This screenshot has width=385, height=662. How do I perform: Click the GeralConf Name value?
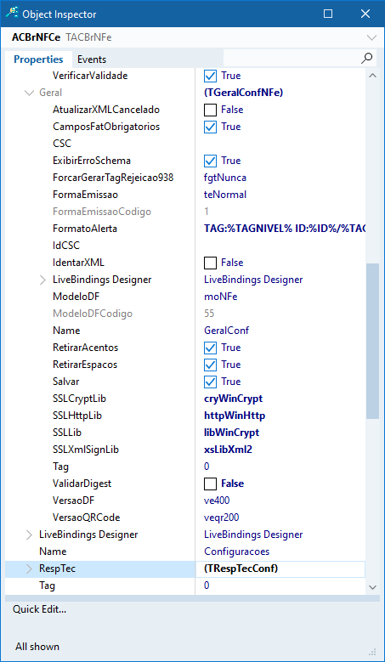pos(226,331)
